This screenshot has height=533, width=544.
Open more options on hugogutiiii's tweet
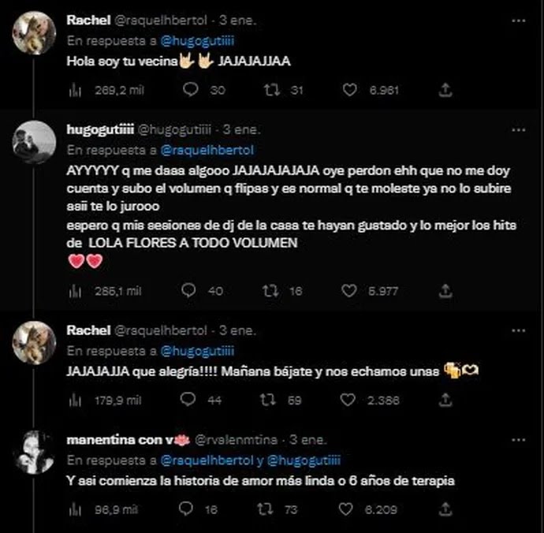519,130
